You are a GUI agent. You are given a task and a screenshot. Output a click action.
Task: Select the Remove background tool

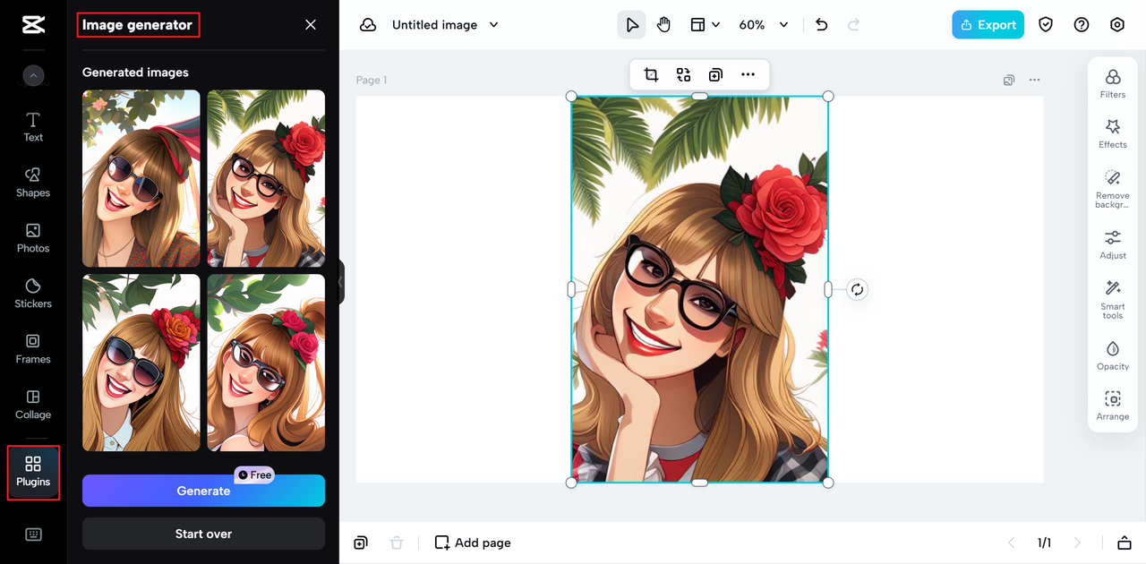tap(1113, 189)
